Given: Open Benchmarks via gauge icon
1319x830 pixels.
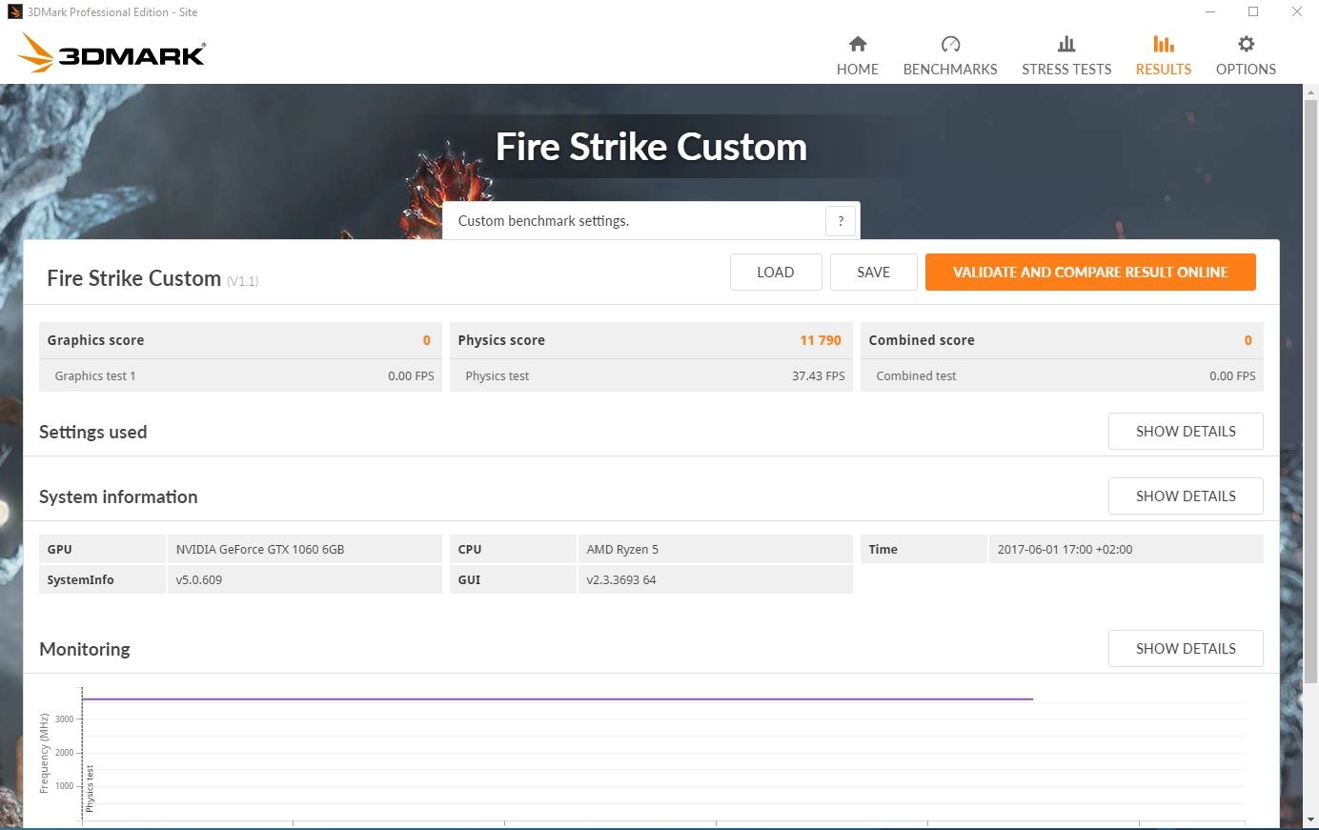Looking at the screenshot, I should pyautogui.click(x=950, y=44).
